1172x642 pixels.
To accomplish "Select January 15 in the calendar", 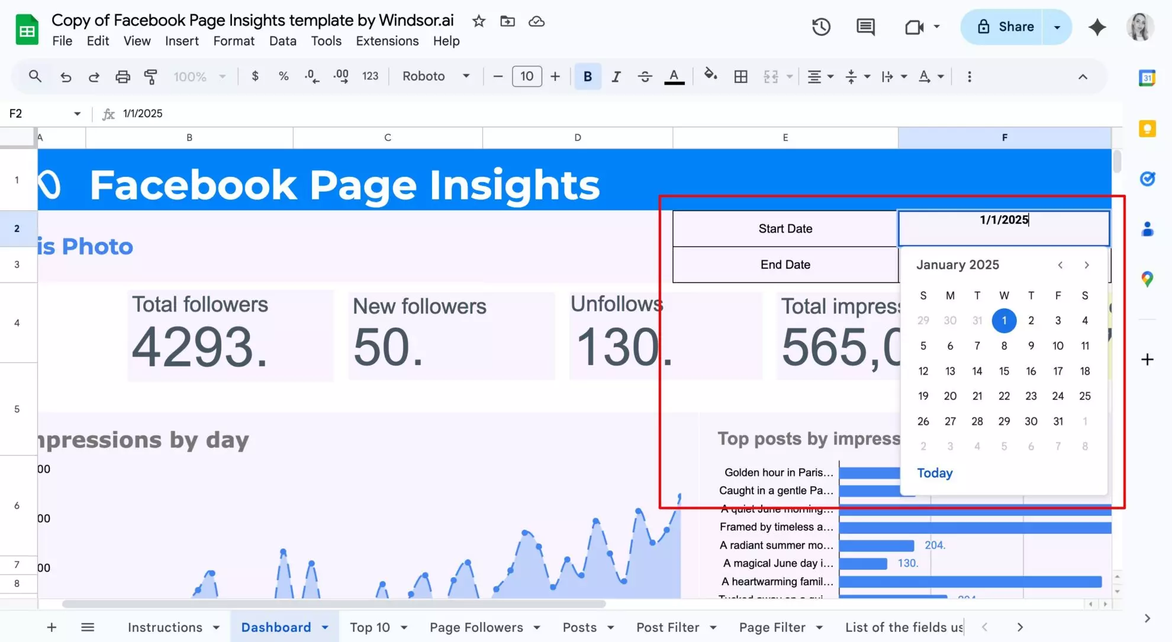I will (x=1004, y=371).
